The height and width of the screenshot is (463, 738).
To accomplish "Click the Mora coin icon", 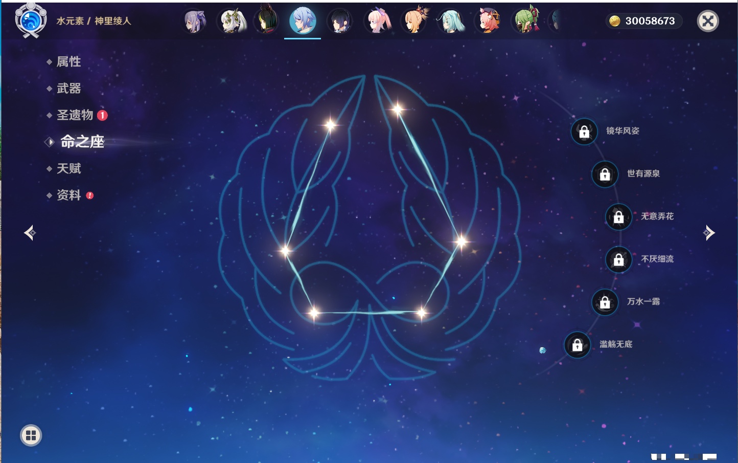I will pos(615,21).
